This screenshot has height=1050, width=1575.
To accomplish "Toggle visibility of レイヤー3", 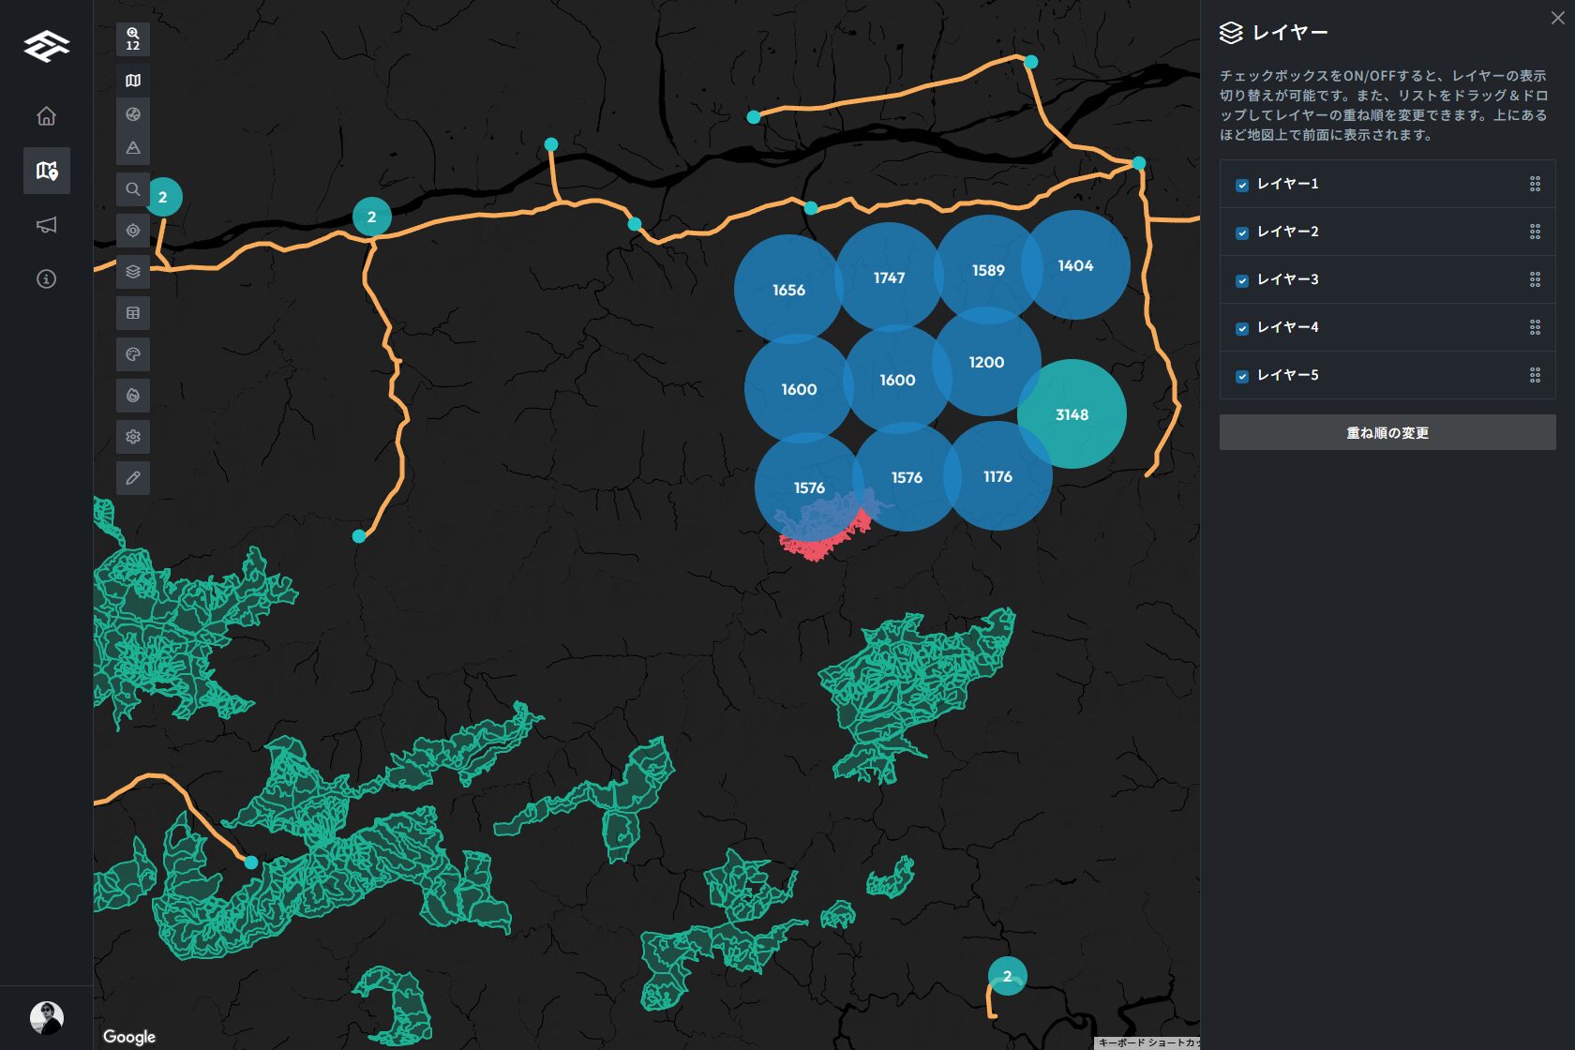I will [1242, 280].
